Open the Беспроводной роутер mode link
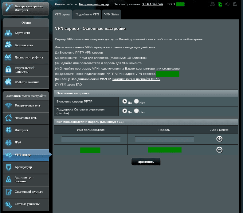The width and height of the screenshot is (243, 213). pyautogui.click(x=94, y=4)
